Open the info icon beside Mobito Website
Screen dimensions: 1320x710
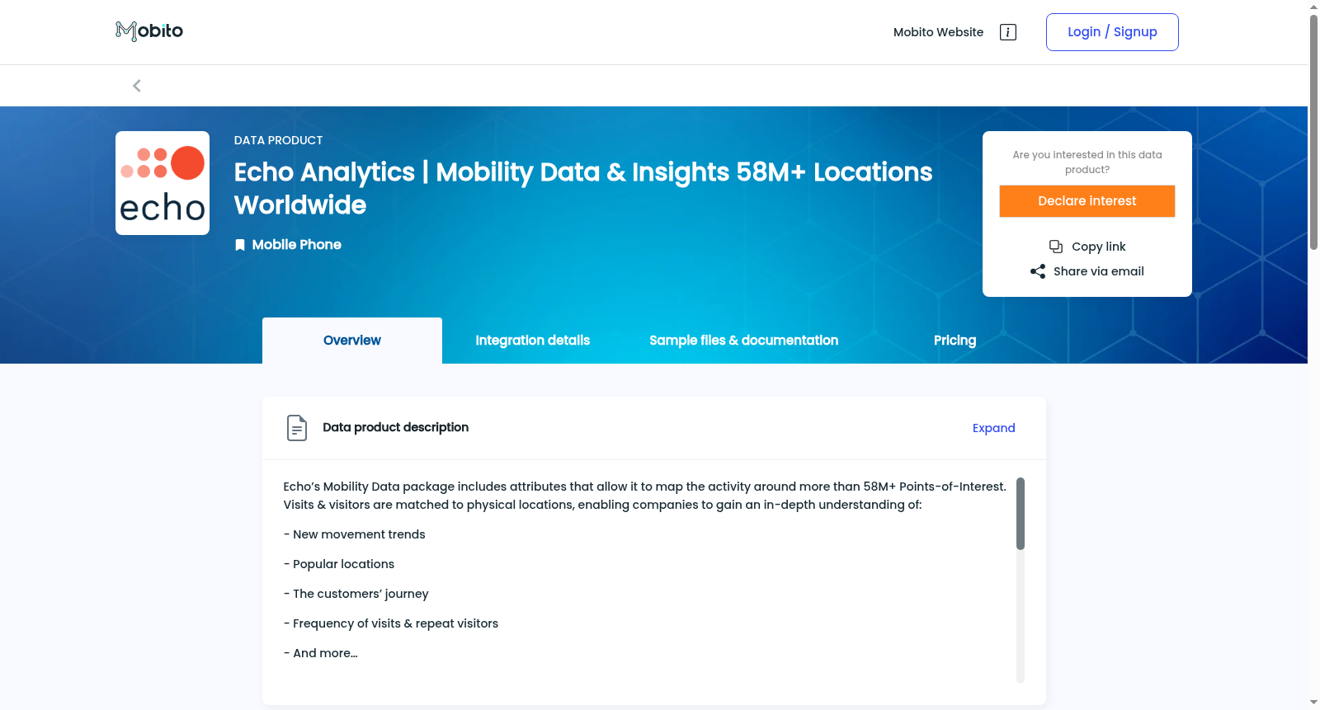click(1007, 32)
